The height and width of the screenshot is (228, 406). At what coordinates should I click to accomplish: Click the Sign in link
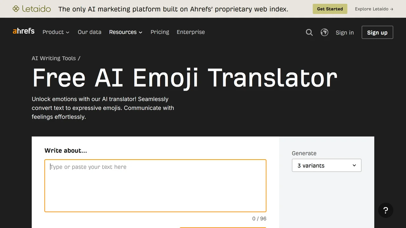tap(345, 32)
